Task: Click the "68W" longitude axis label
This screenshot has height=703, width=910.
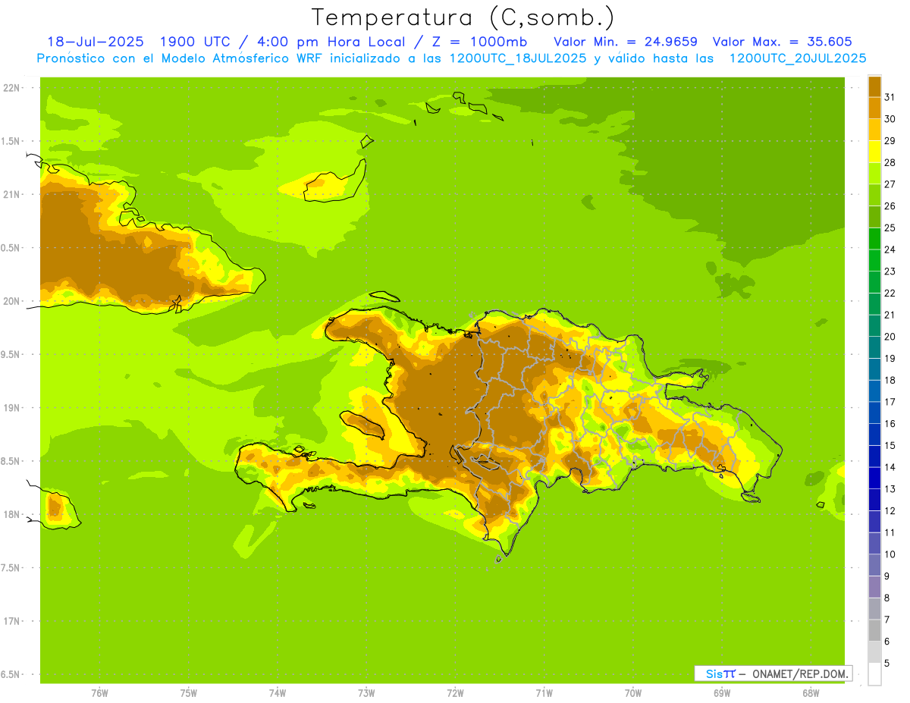Action: click(811, 692)
